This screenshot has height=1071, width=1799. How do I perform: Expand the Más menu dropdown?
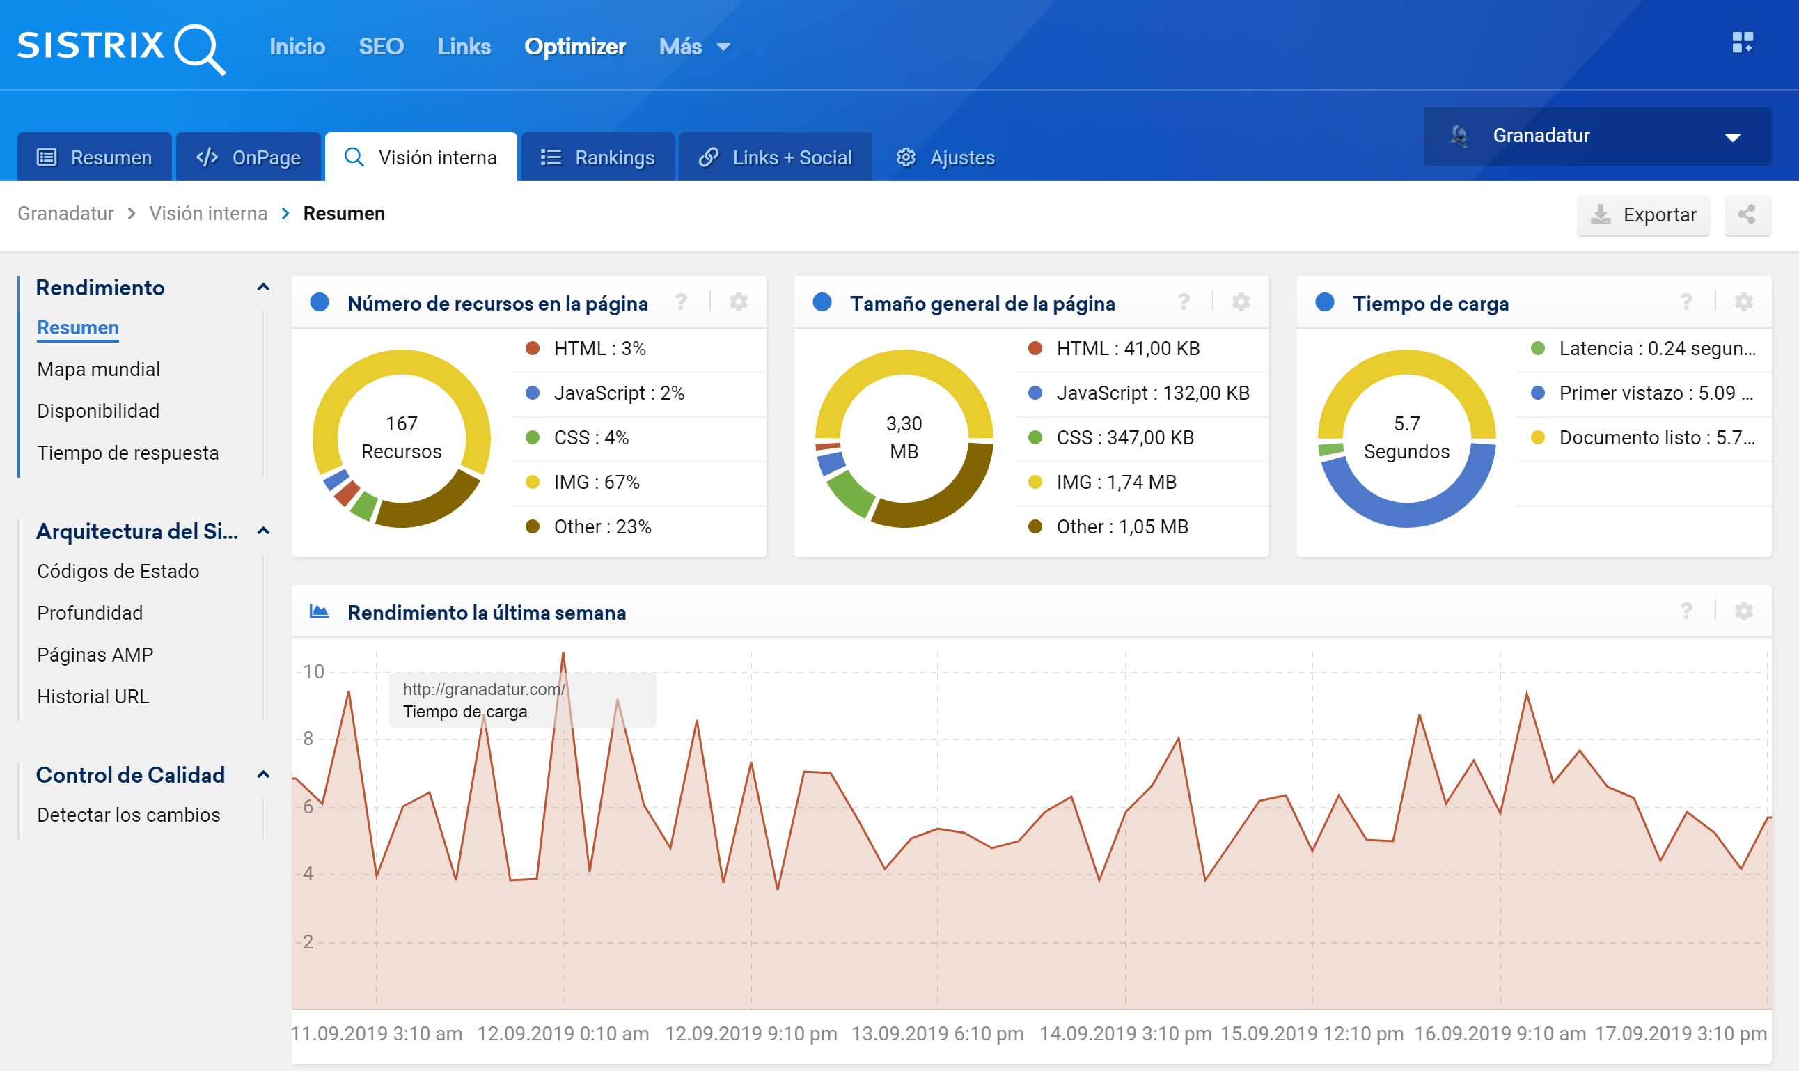coord(694,47)
